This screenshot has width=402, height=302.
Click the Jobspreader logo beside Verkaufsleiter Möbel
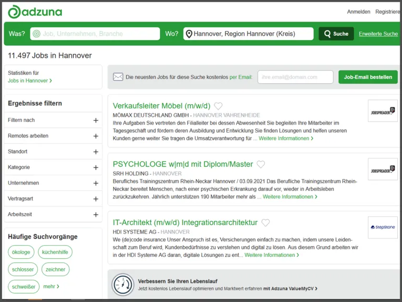(383, 111)
